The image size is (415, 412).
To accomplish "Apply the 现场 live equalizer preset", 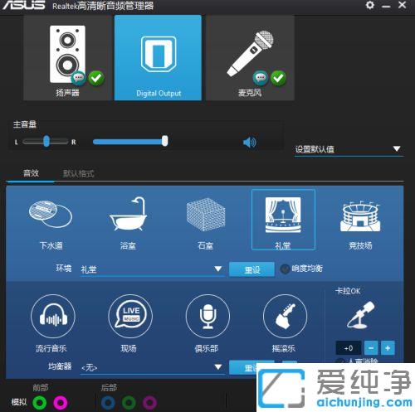I will click(x=130, y=317).
